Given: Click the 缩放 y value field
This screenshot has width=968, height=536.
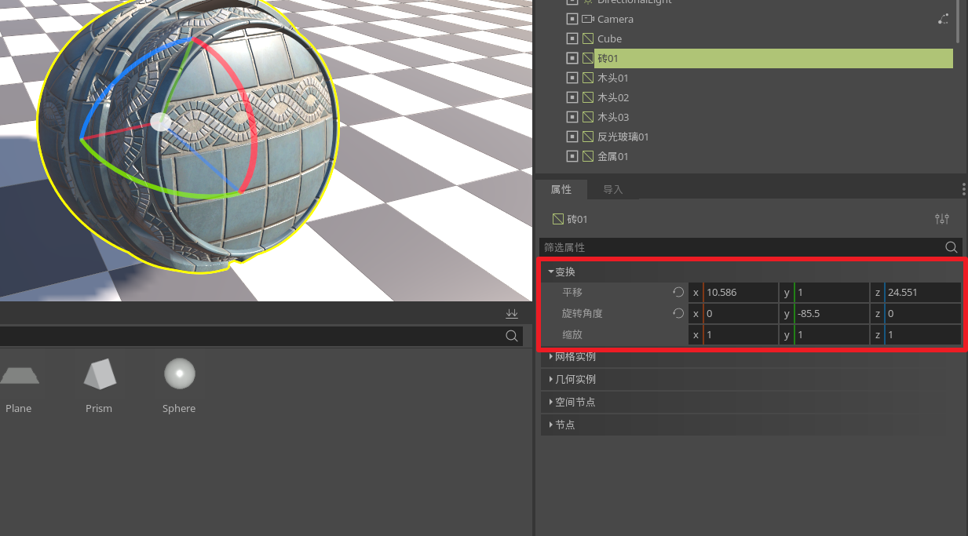Looking at the screenshot, I should pyautogui.click(x=831, y=334).
